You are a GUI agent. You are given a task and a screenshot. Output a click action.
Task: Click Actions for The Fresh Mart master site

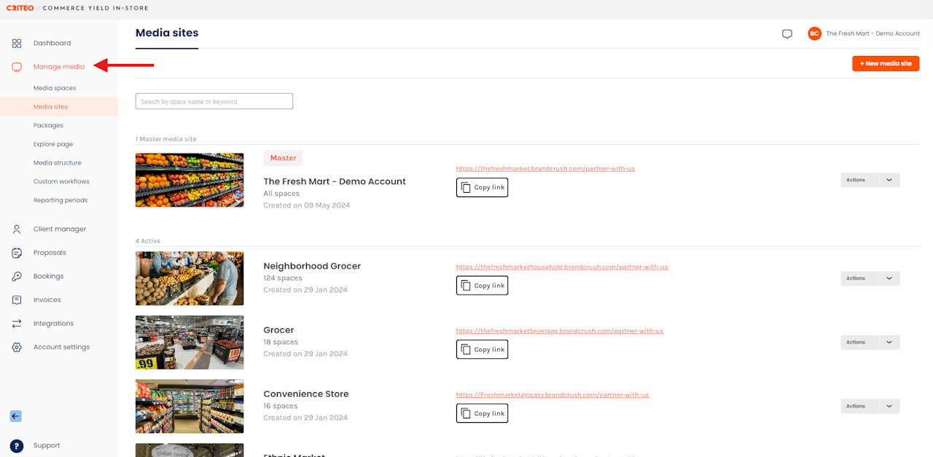tap(859, 180)
